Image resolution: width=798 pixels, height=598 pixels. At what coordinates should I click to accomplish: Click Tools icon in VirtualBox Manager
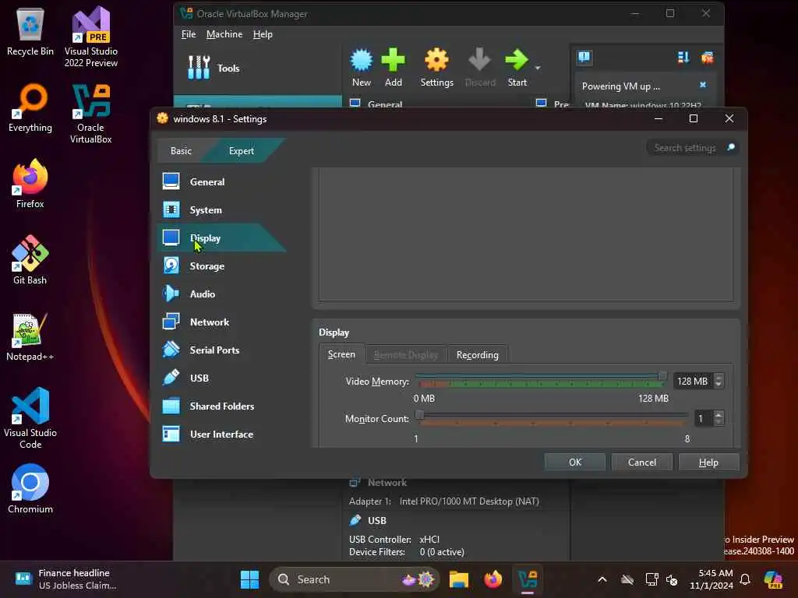tap(199, 67)
